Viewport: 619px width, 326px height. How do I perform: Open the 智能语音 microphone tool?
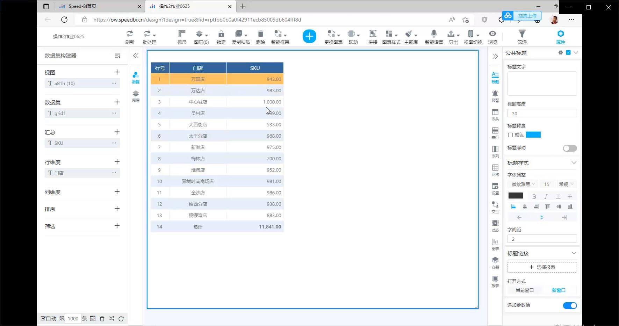pos(434,36)
